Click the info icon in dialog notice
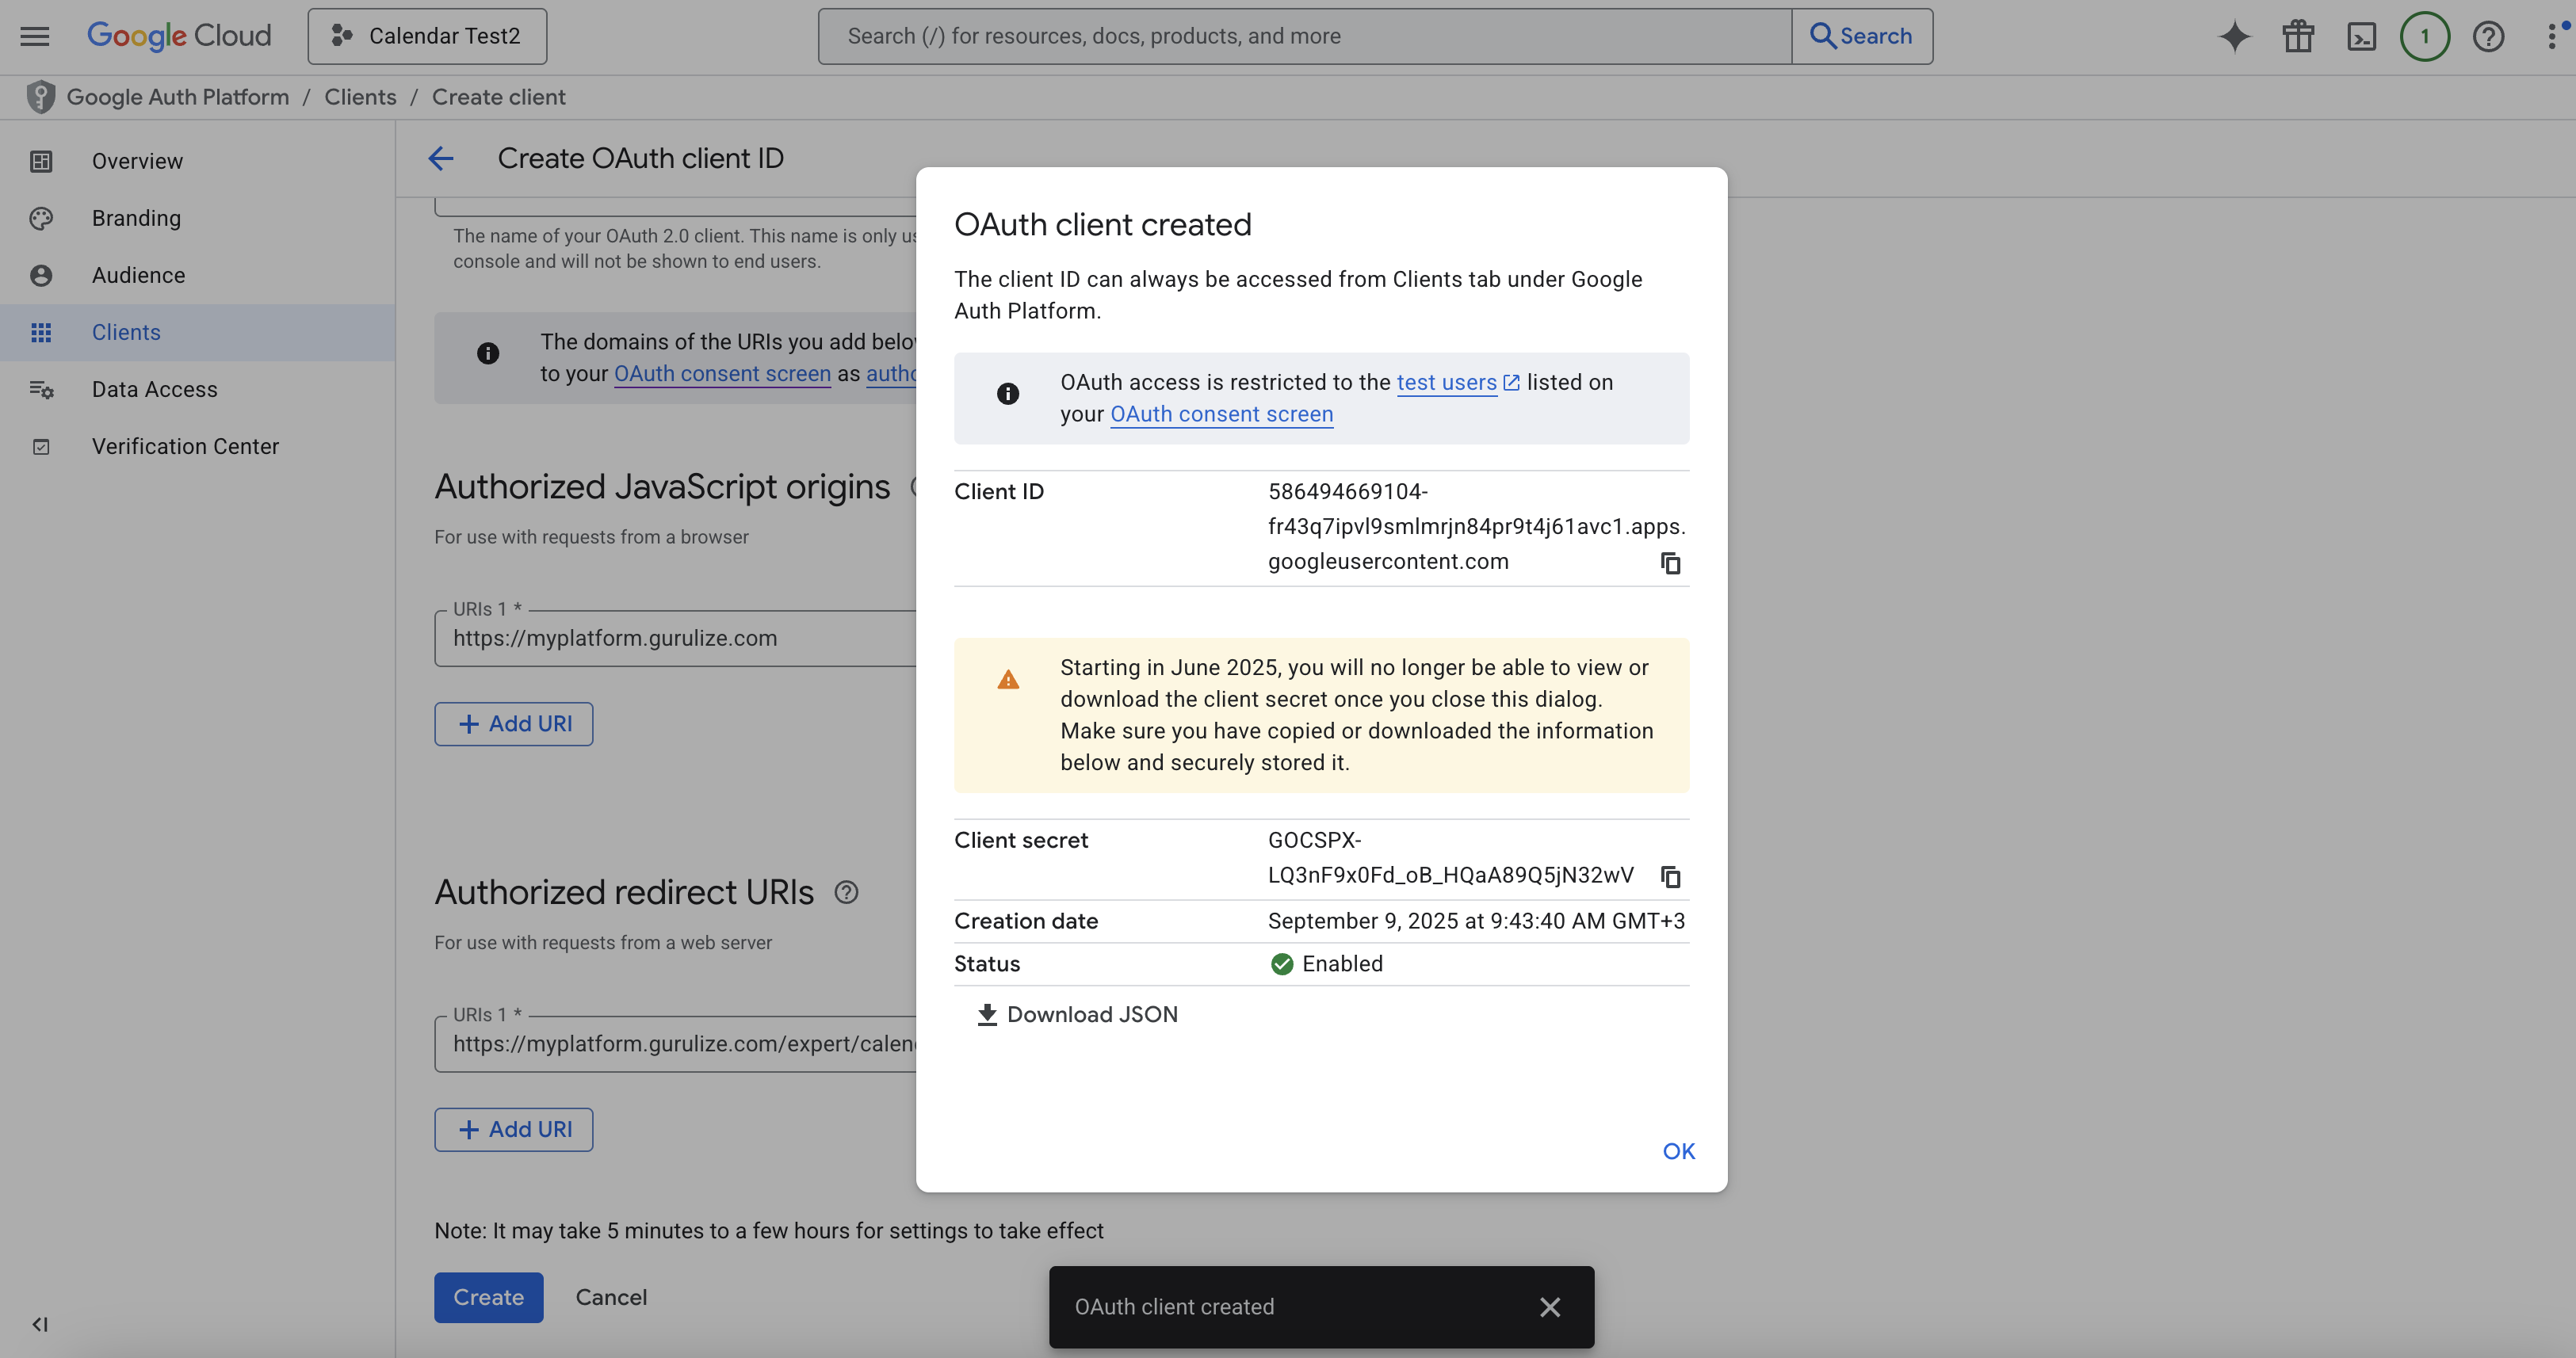 tap(1008, 394)
